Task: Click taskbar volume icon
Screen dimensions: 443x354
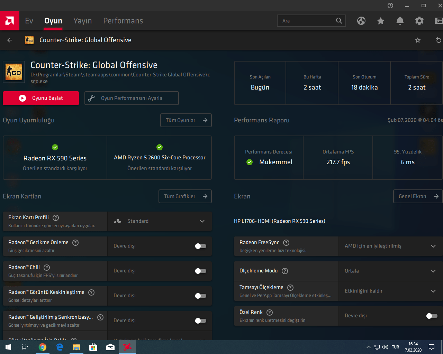Action: (385, 347)
